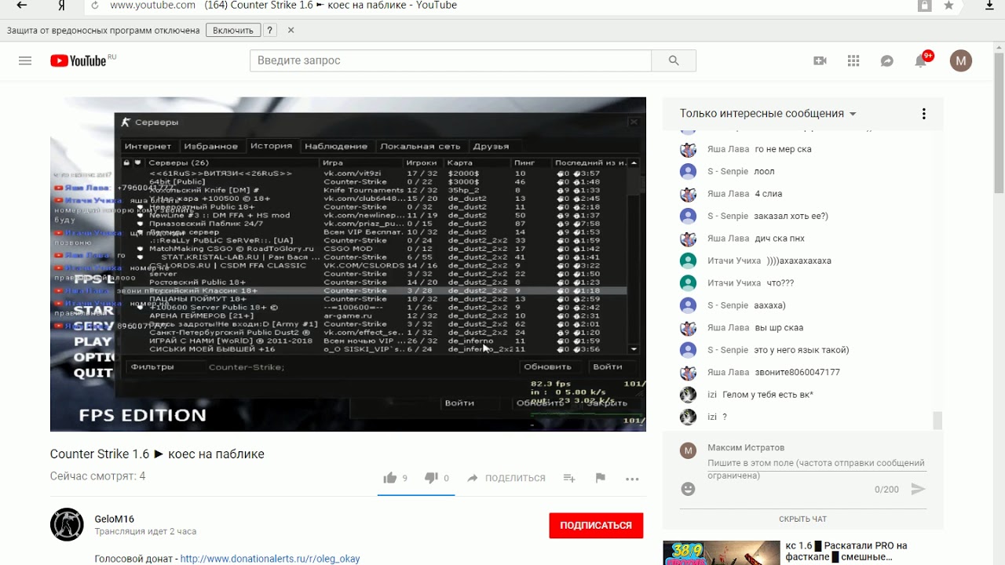The width and height of the screenshot is (1005, 565).
Task: Sort servers by the 'Игроки' column header
Action: click(422, 162)
